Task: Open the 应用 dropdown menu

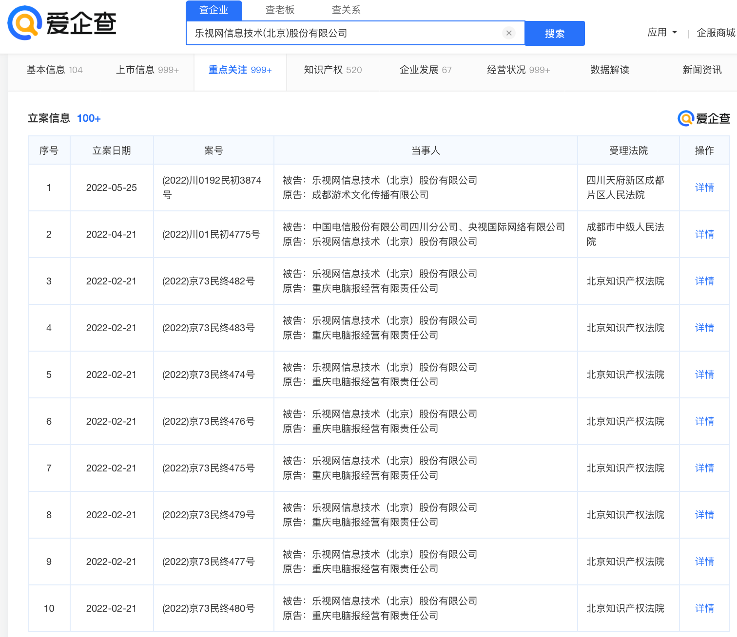Action: (662, 33)
